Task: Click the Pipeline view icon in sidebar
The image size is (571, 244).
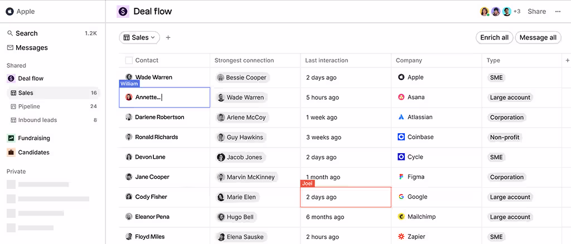Action: (x=13, y=106)
